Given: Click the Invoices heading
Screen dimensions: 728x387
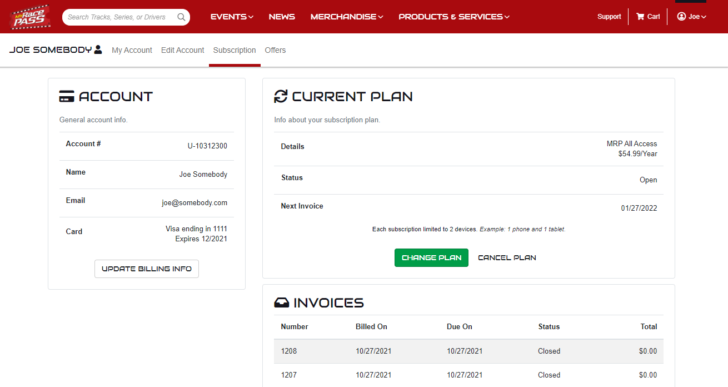Looking at the screenshot, I should coord(328,303).
